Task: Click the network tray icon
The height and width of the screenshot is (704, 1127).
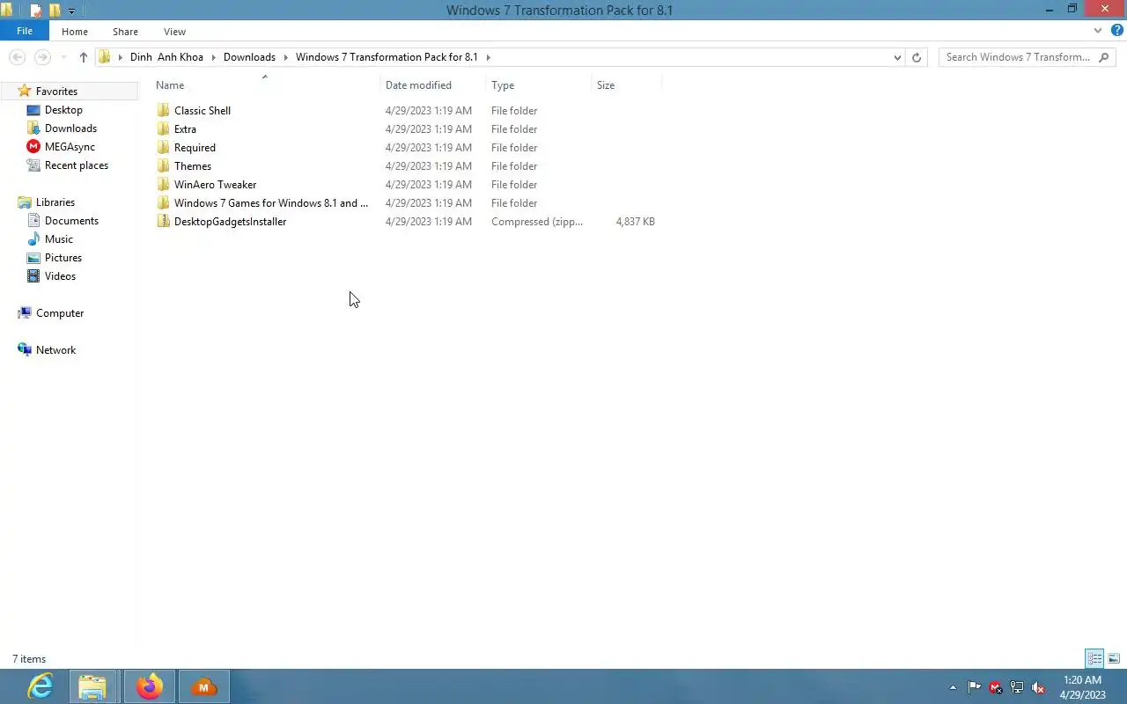Action: pyautogui.click(x=1017, y=687)
